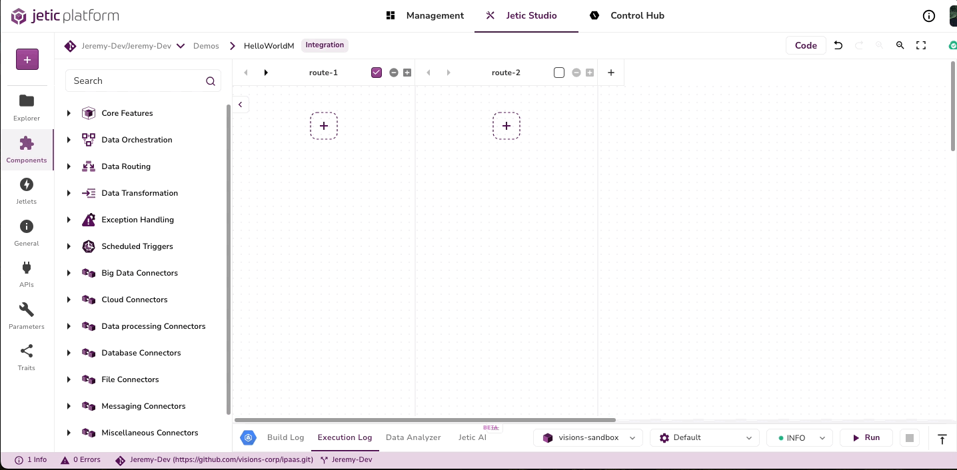Click the Data Transformation row
Image resolution: width=957 pixels, height=470 pixels.
point(143,193)
